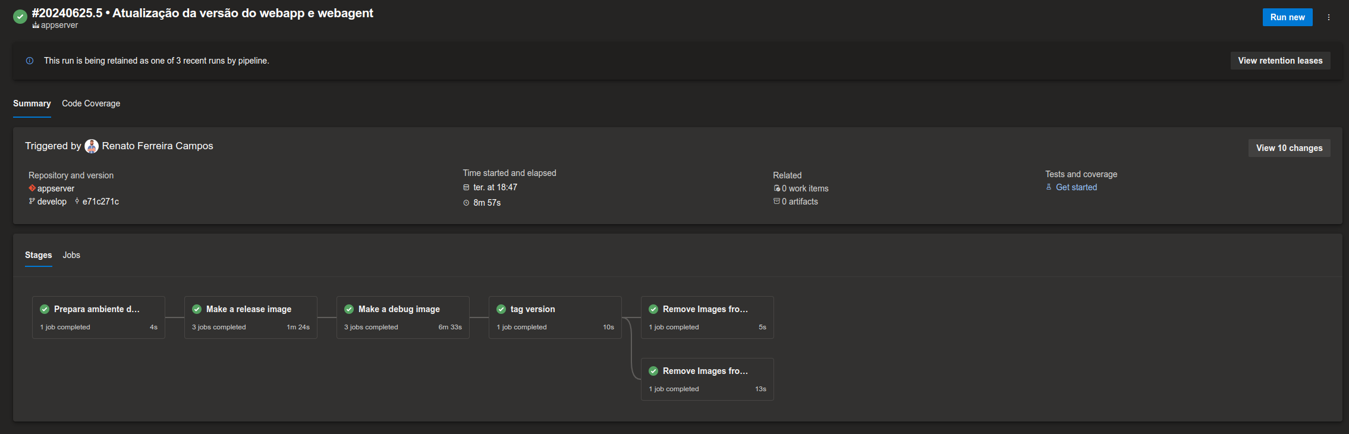Click the flask icon near Get started

click(1049, 187)
